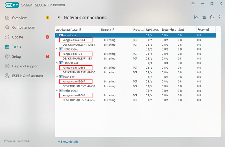The image size is (225, 147).
Task: Click the Help question circle icon
Action: pos(7,66)
